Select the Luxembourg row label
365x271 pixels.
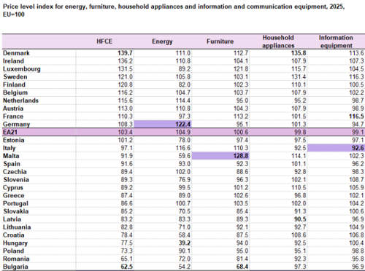click(x=22, y=69)
